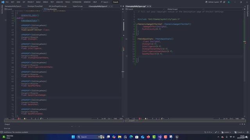Click the right pane split editor icon

pos(245,9)
